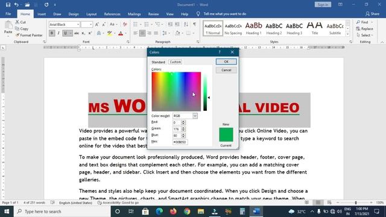Viewport: 386px width, 217px height.
Task: Open the Windows Start menu
Action: point(7,212)
